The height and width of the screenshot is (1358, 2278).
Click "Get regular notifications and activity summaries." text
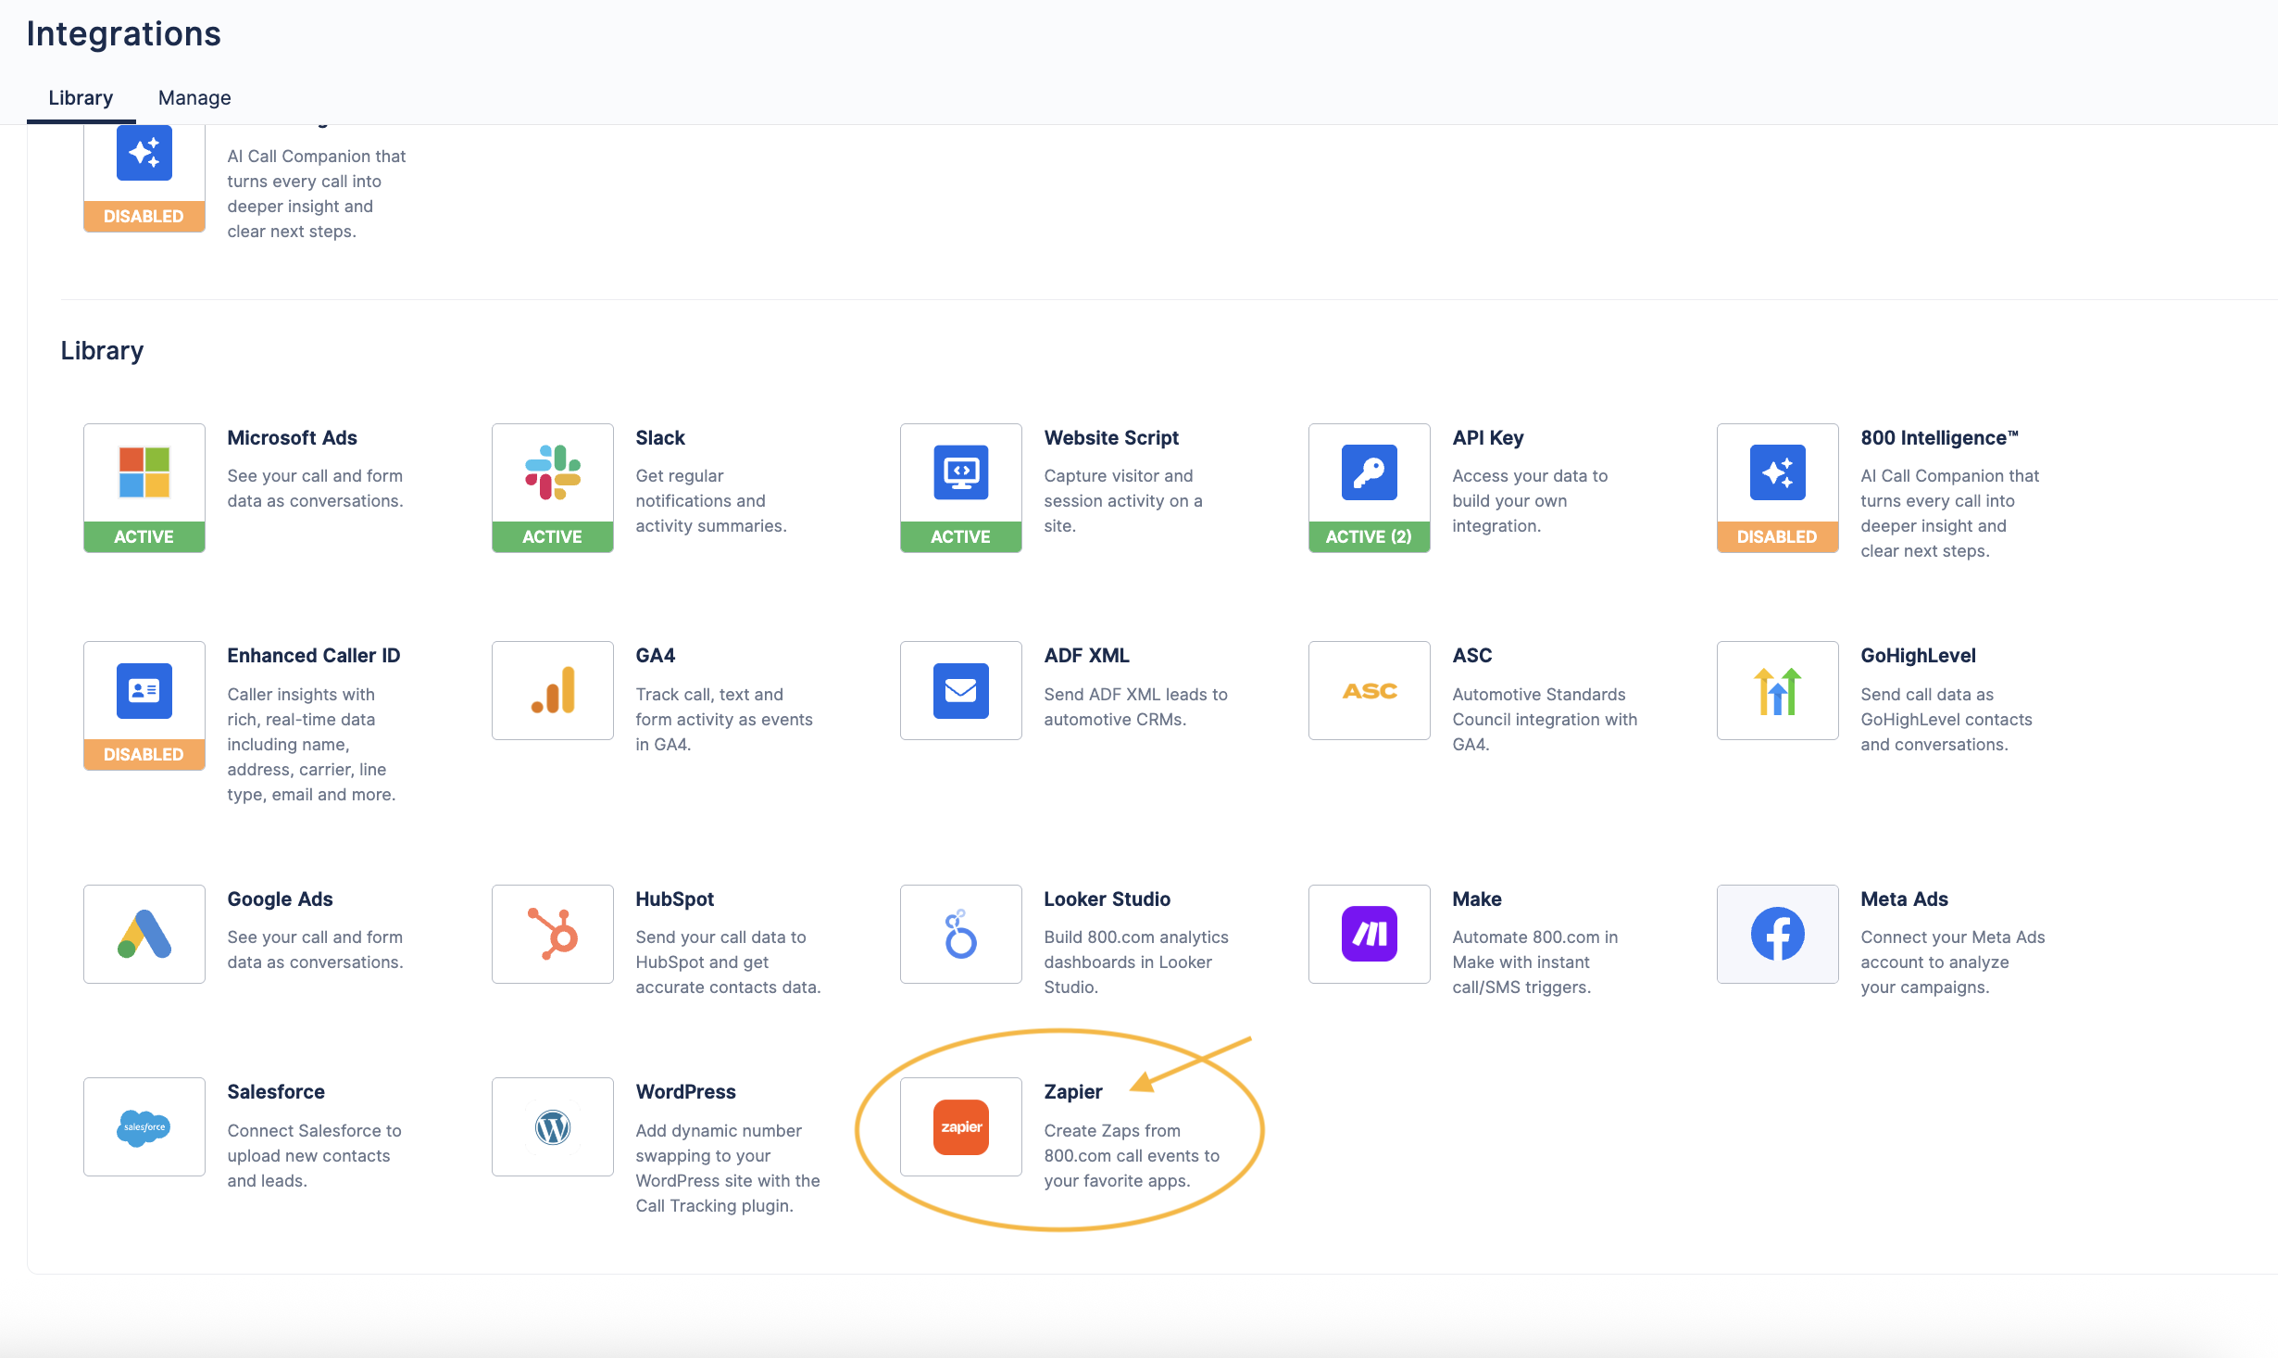tap(711, 501)
